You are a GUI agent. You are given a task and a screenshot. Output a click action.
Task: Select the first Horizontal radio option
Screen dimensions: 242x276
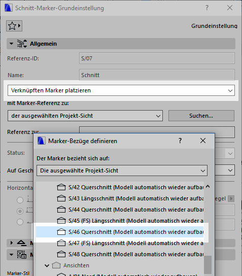(x=20, y=200)
